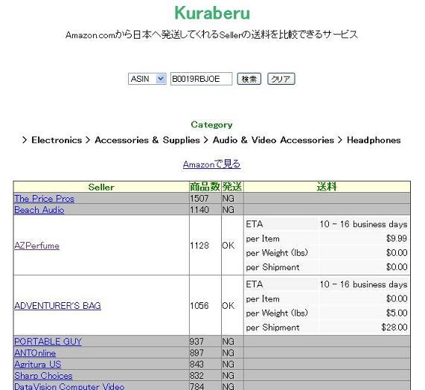Click the Accessories & Supplies breadcrumb
Viewport: 425px width, 390px height.
147,140
